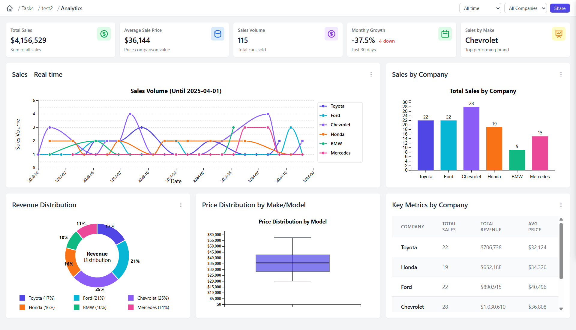Click the BMW (10%) green legend swatch
The image size is (576, 330).
point(76,307)
